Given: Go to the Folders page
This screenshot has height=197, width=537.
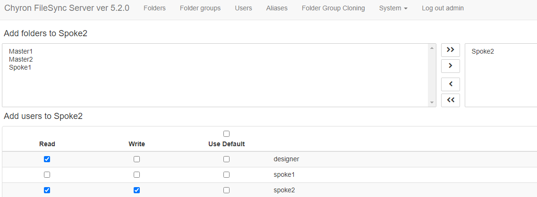Looking at the screenshot, I should tap(154, 8).
